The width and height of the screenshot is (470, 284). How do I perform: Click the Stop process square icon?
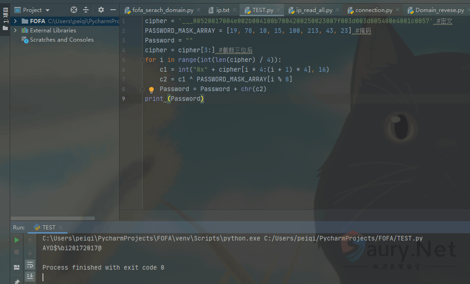[x=17, y=252]
